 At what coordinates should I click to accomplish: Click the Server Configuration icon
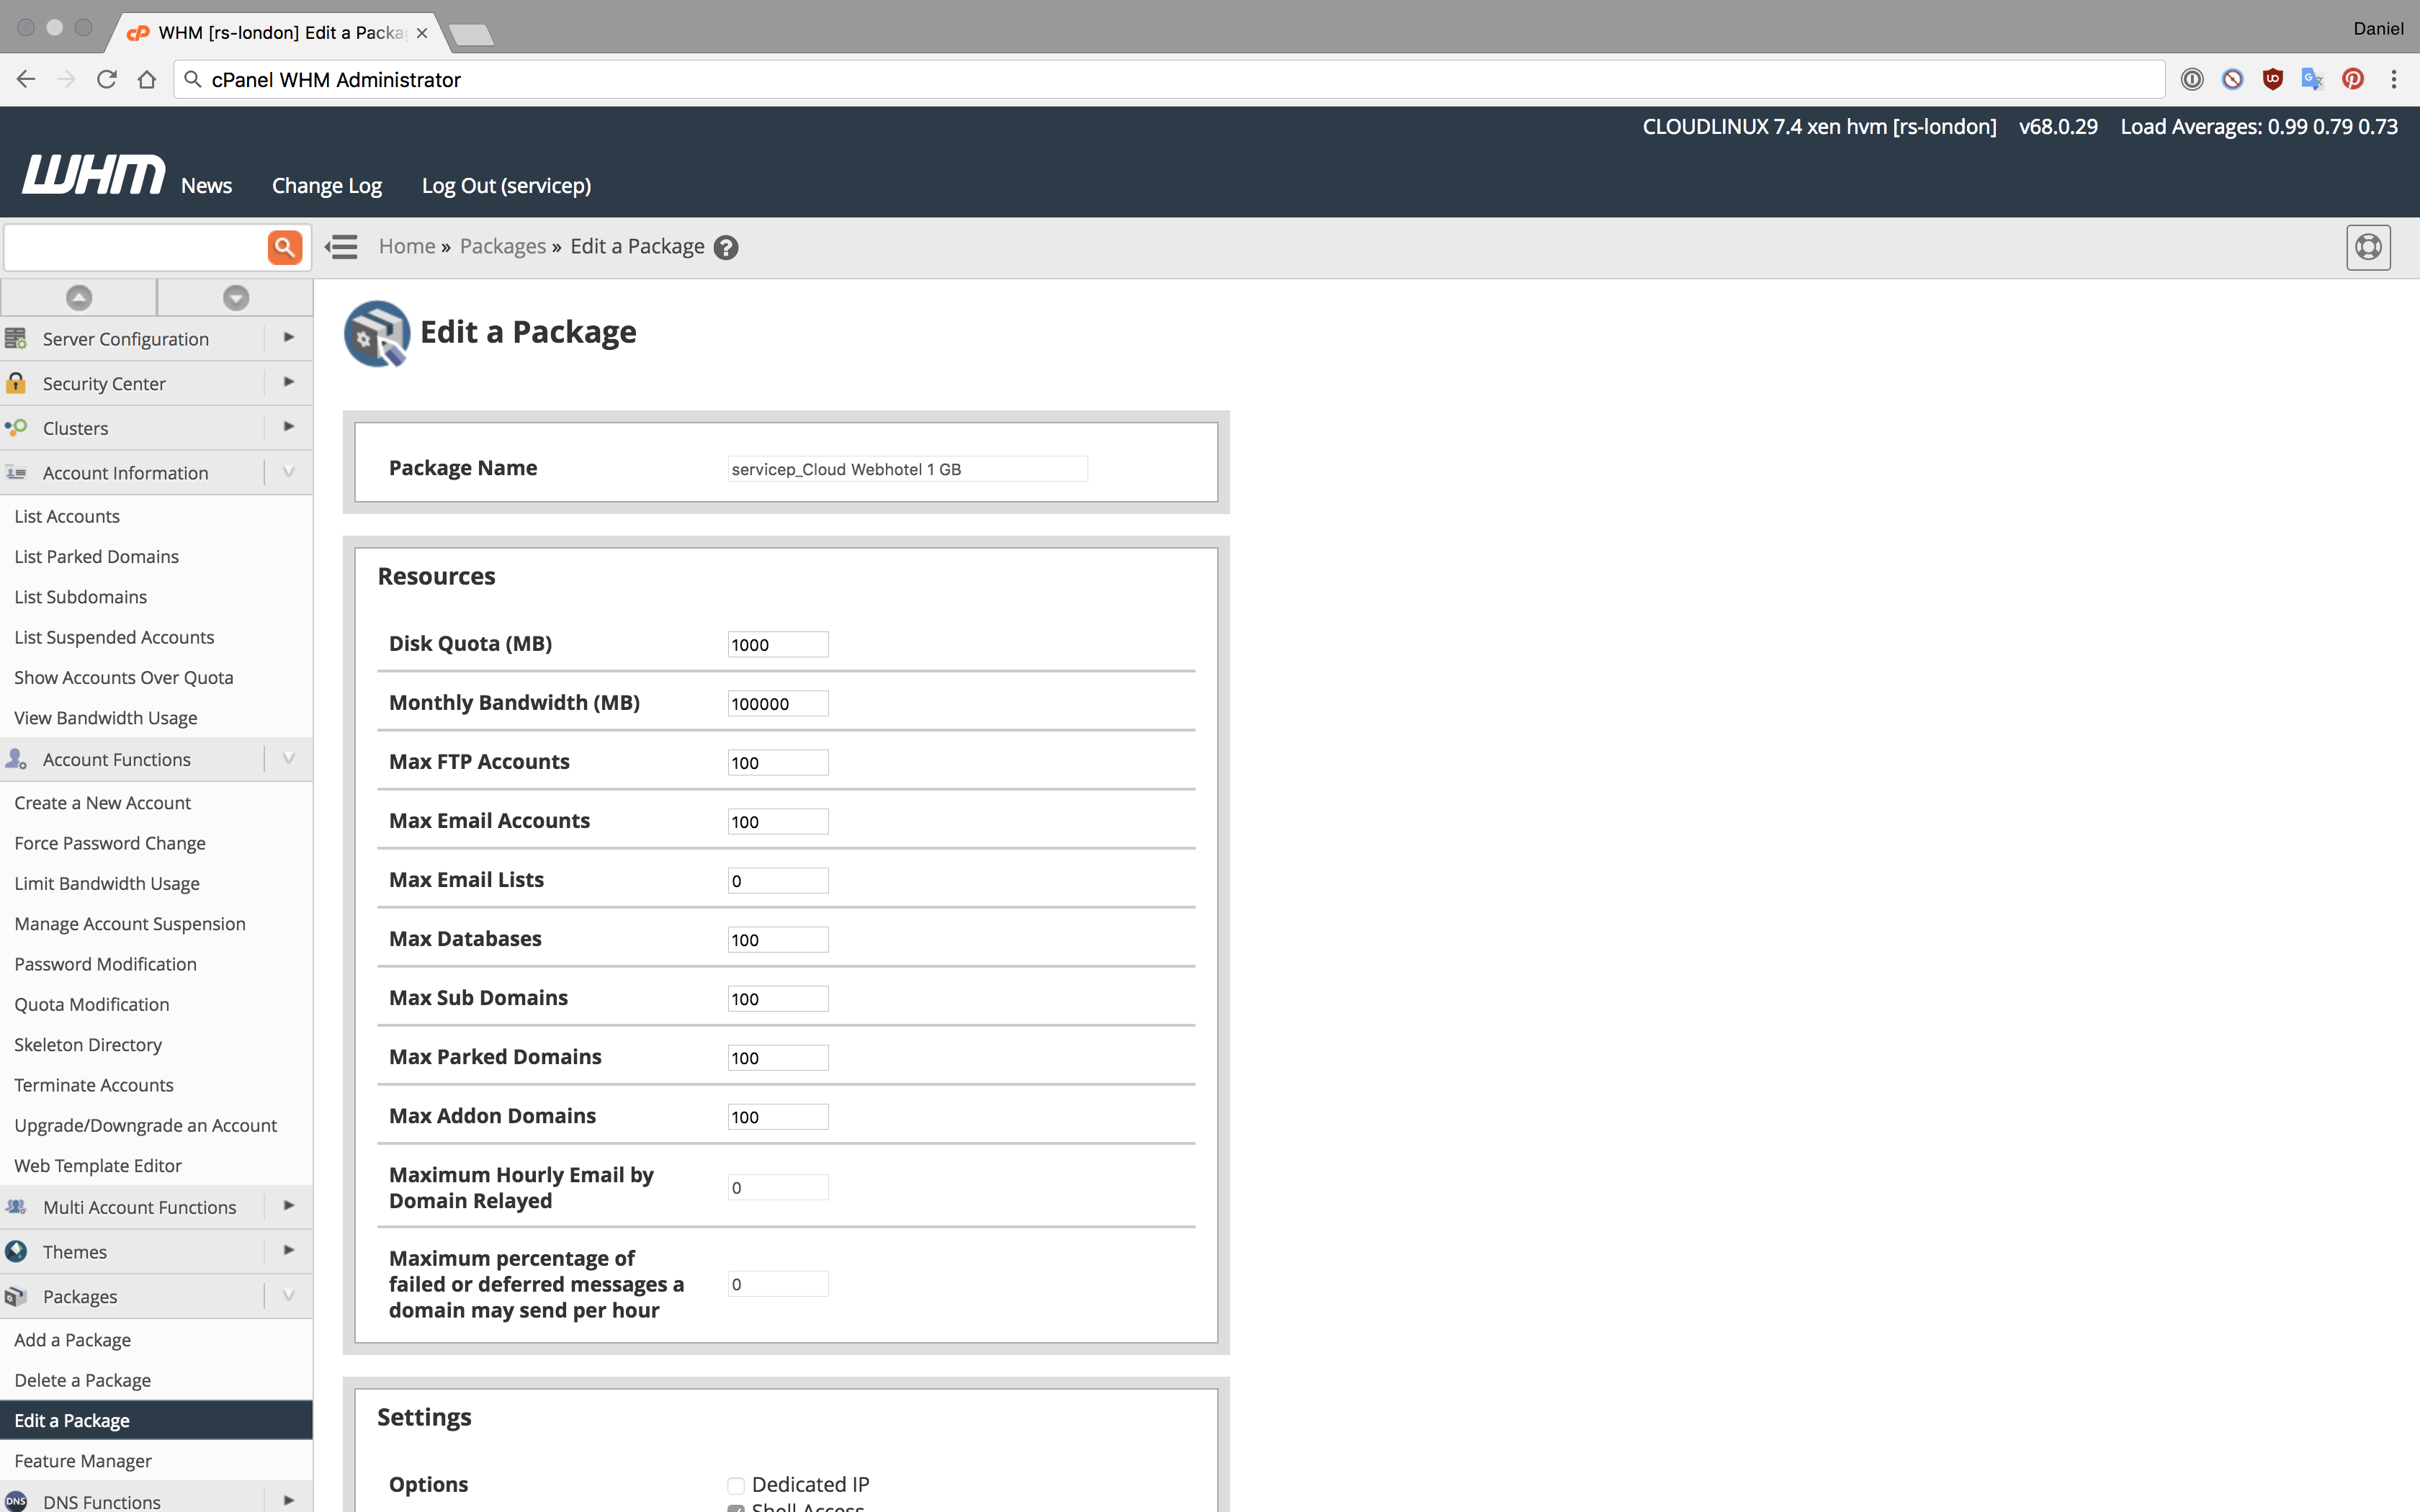click(16, 338)
